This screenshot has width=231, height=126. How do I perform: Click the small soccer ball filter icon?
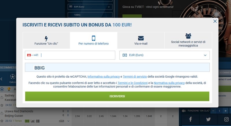[x=2, y=89]
